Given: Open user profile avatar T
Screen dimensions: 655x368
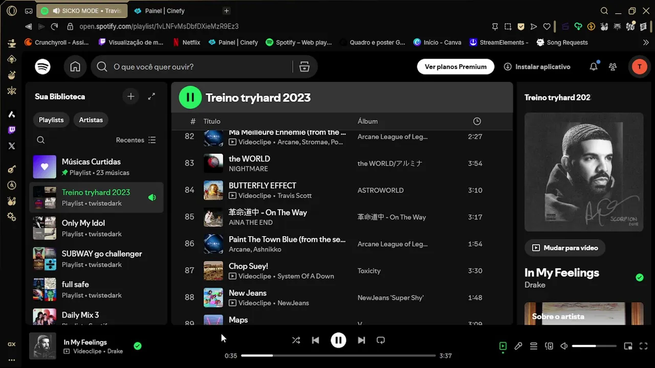Looking at the screenshot, I should (639, 66).
